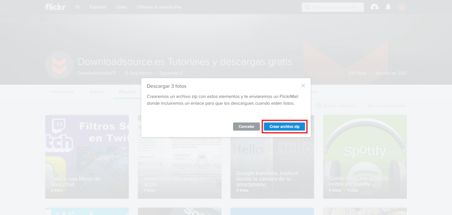Click the Flickr logo
This screenshot has height=215, width=452.
point(55,7)
